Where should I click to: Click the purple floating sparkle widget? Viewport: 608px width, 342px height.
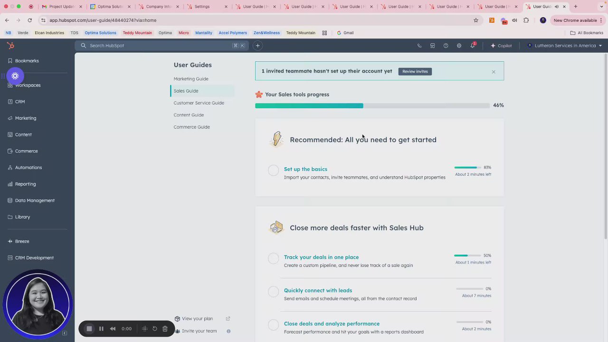click(15, 76)
